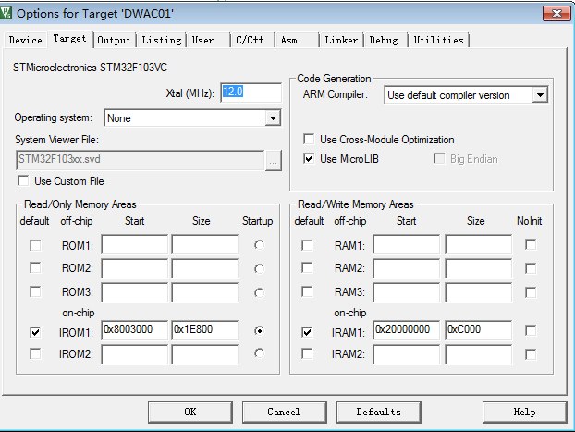Expand the Operating system dropdown

coord(273,118)
